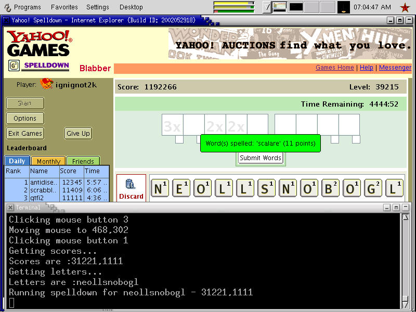
Task: Switch to the Monthly leaderboard tab
Action: click(x=48, y=161)
